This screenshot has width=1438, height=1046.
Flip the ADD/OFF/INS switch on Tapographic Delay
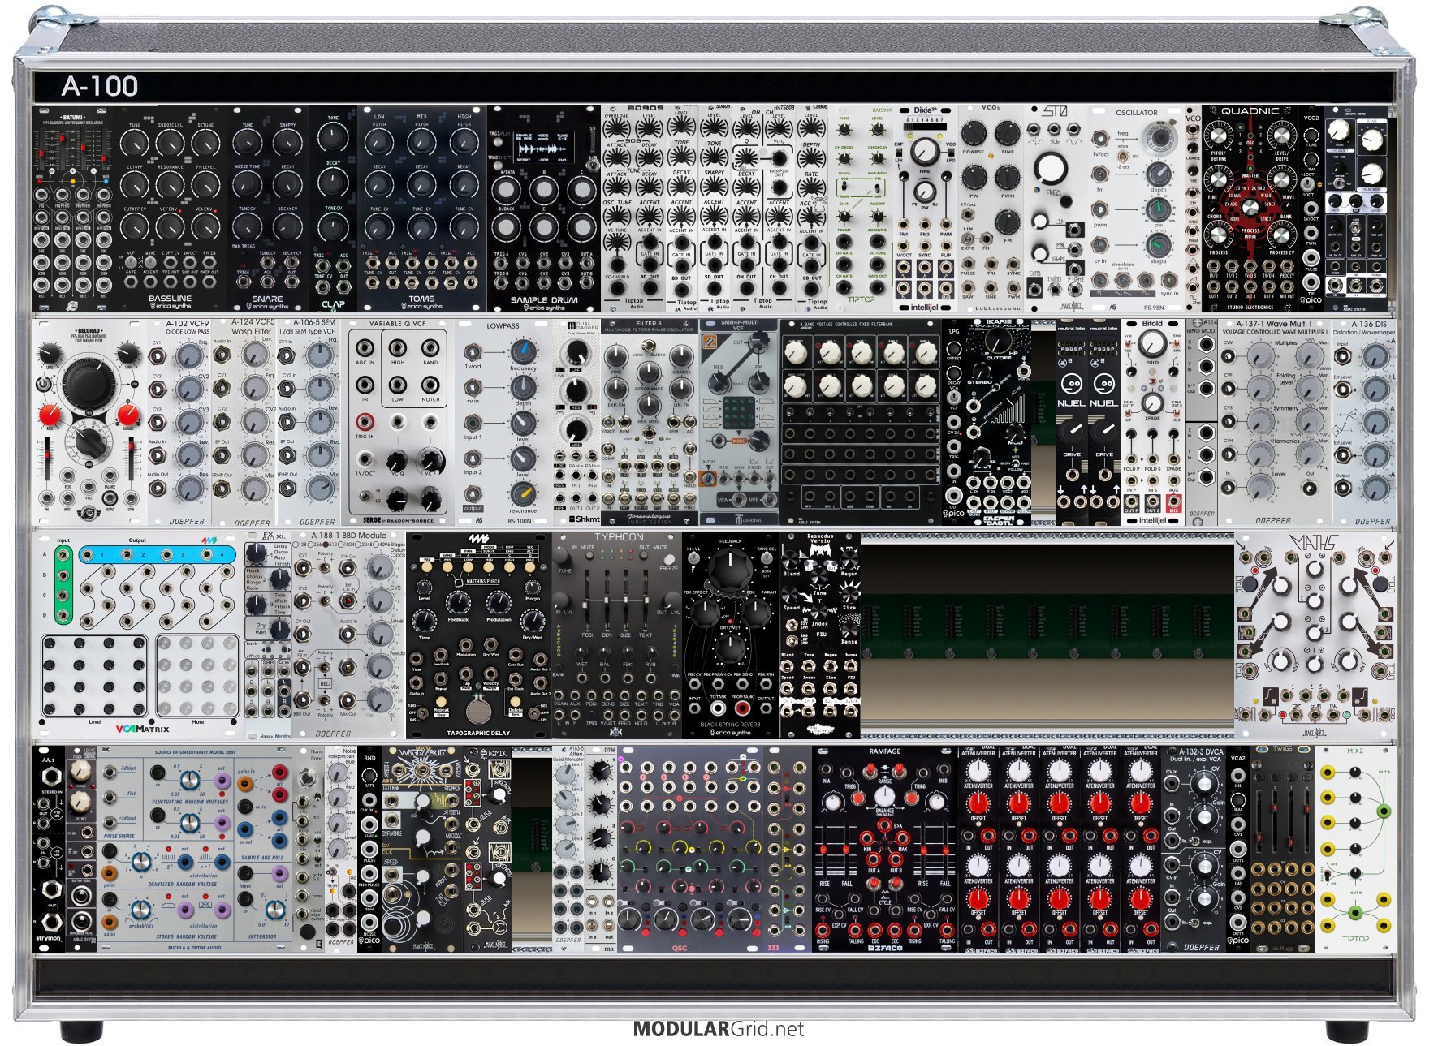point(423,712)
